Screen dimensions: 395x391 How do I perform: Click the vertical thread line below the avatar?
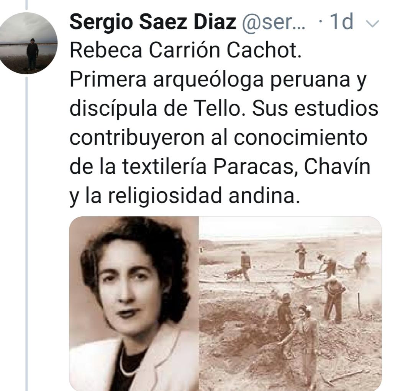[27, 233]
